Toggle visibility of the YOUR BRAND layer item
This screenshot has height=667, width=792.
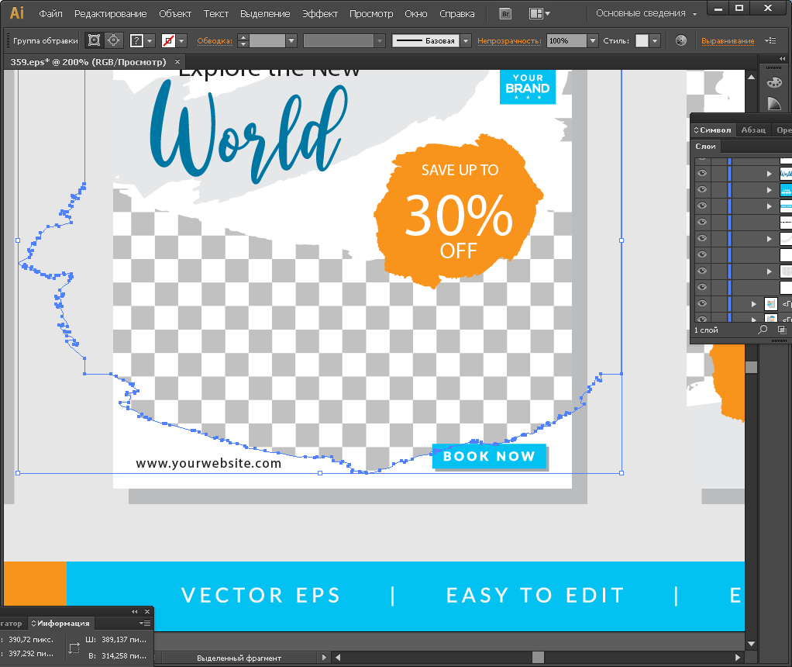(702, 190)
